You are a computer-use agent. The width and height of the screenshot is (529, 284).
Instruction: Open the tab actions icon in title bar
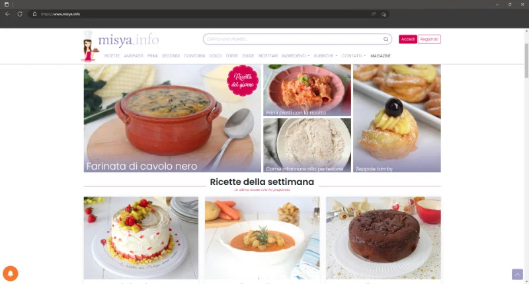7,5
